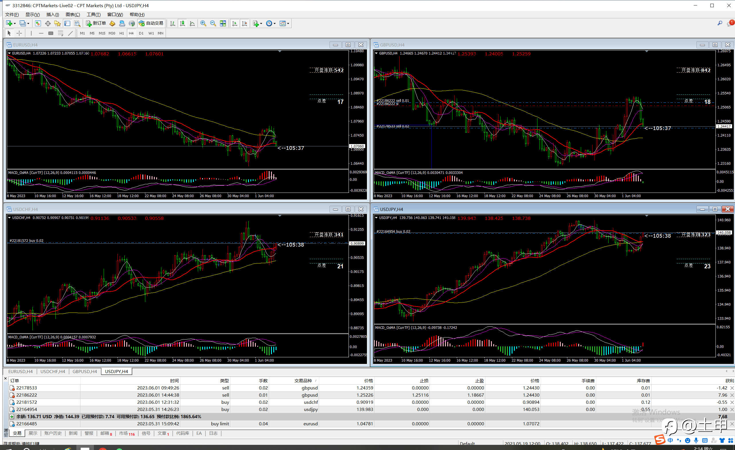This screenshot has height=450, width=735.
Task: Switch to the EURUSD,H4 chart tab
Action: click(x=20, y=371)
